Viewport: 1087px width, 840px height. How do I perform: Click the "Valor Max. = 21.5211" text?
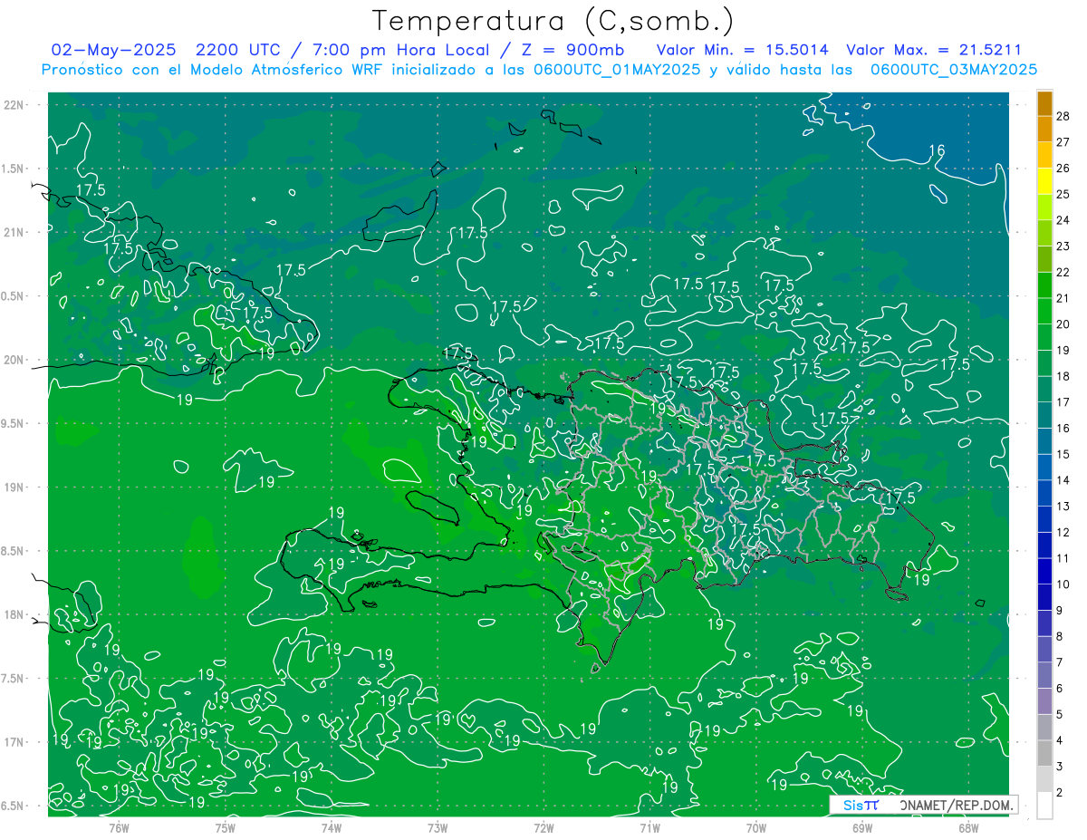pos(934,50)
